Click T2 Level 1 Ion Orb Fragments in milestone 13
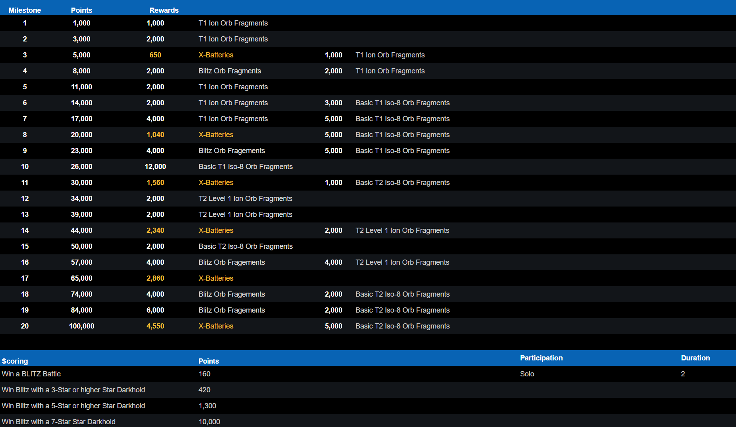Image resolution: width=736 pixels, height=427 pixels. coord(246,214)
